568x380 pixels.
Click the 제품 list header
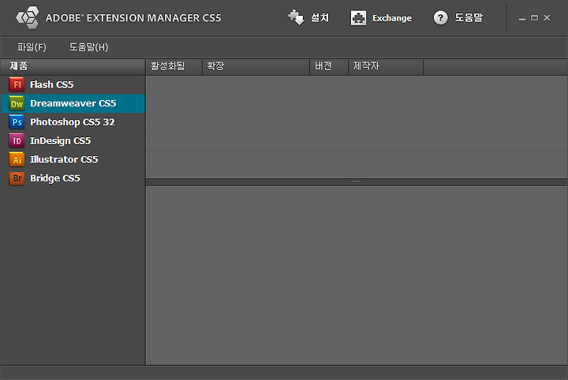coord(73,66)
